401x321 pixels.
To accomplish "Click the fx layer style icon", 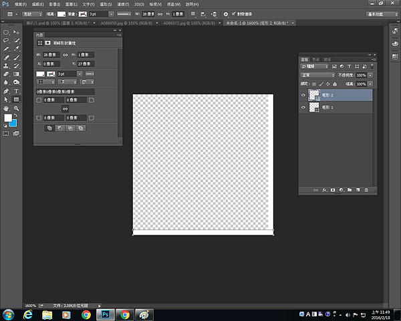I will 325,191.
